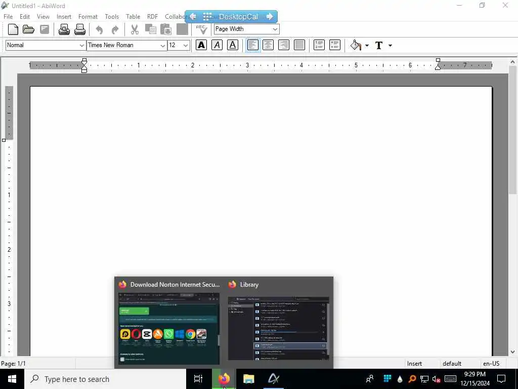This screenshot has width=518, height=389.
Task: Click the DesktopCal grid icon
Action: 207,17
